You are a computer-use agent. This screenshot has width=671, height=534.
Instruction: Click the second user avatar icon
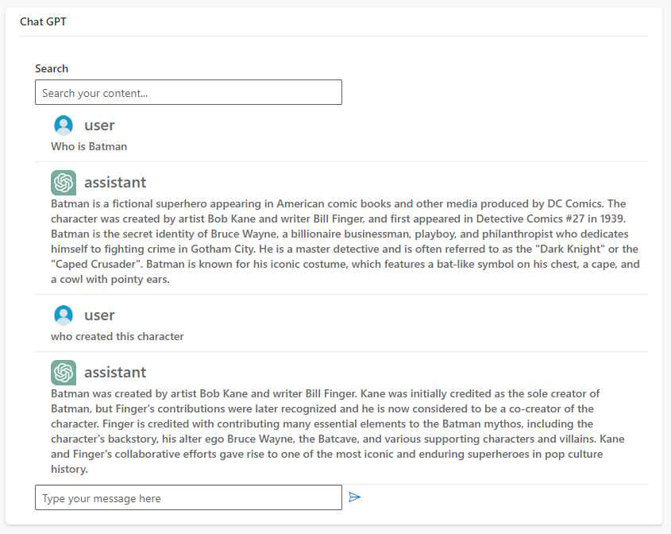64,315
